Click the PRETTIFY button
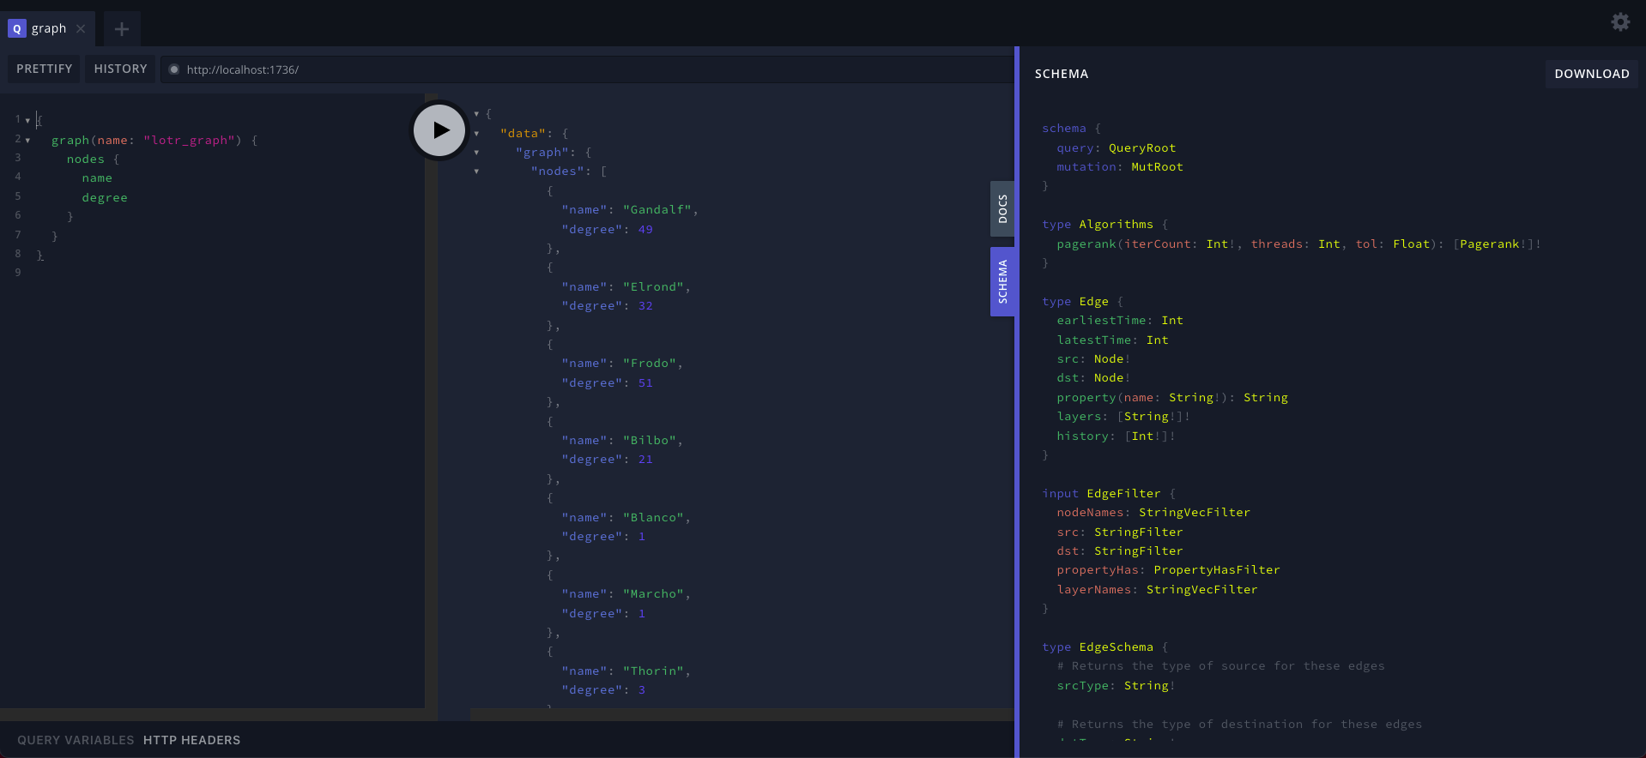Viewport: 1646px width, 758px height. click(x=44, y=69)
